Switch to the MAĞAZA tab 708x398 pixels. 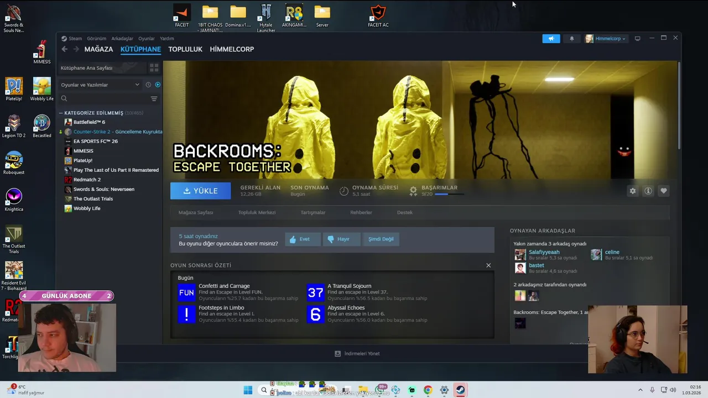pyautogui.click(x=98, y=49)
